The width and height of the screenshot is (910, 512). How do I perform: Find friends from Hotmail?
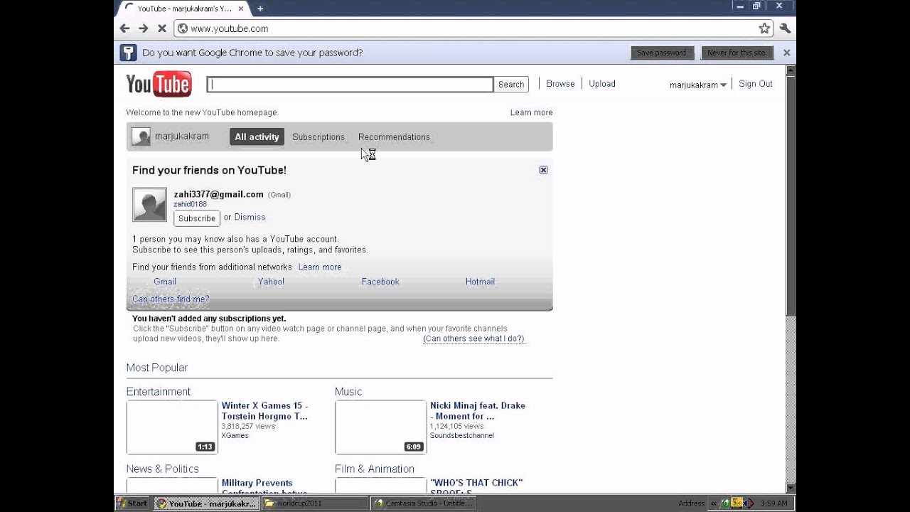coord(480,282)
